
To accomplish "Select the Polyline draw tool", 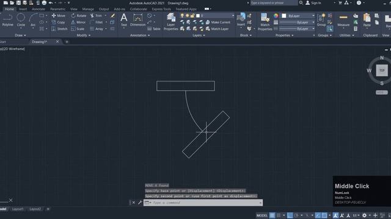I will pyautogui.click(x=7, y=20).
